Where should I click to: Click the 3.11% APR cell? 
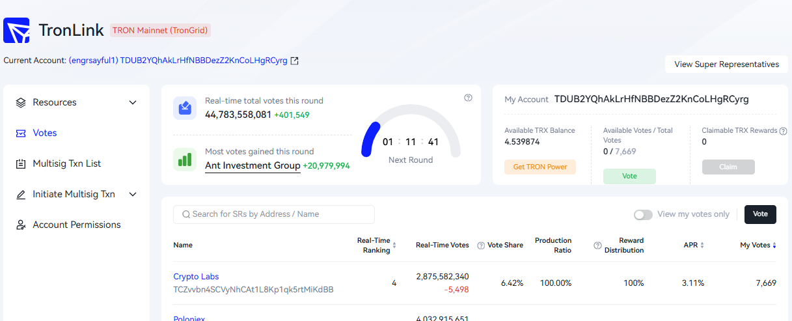coord(693,283)
